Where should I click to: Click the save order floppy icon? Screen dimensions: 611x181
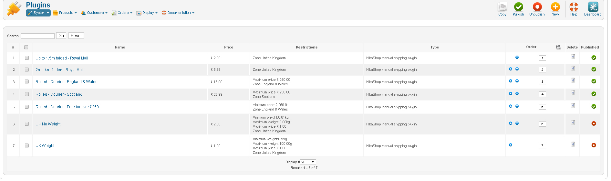pyautogui.click(x=558, y=47)
